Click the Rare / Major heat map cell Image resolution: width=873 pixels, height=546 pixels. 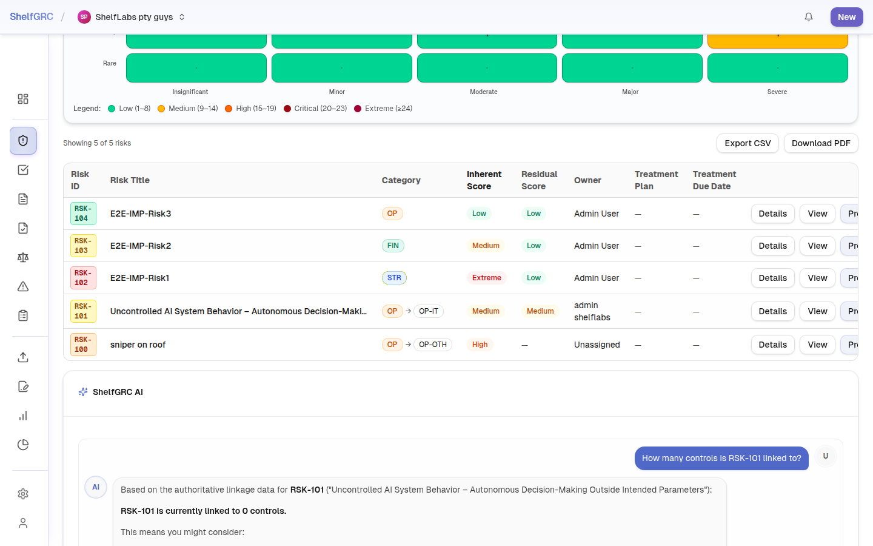(632, 68)
